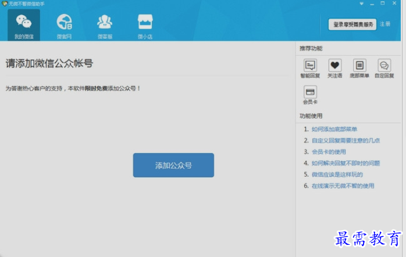The height and width of the screenshot is (257, 406).
Task: Open the 微客服 tab
Action: 105,26
